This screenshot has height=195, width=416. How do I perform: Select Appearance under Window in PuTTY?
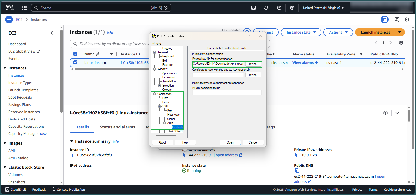pyautogui.click(x=170, y=73)
